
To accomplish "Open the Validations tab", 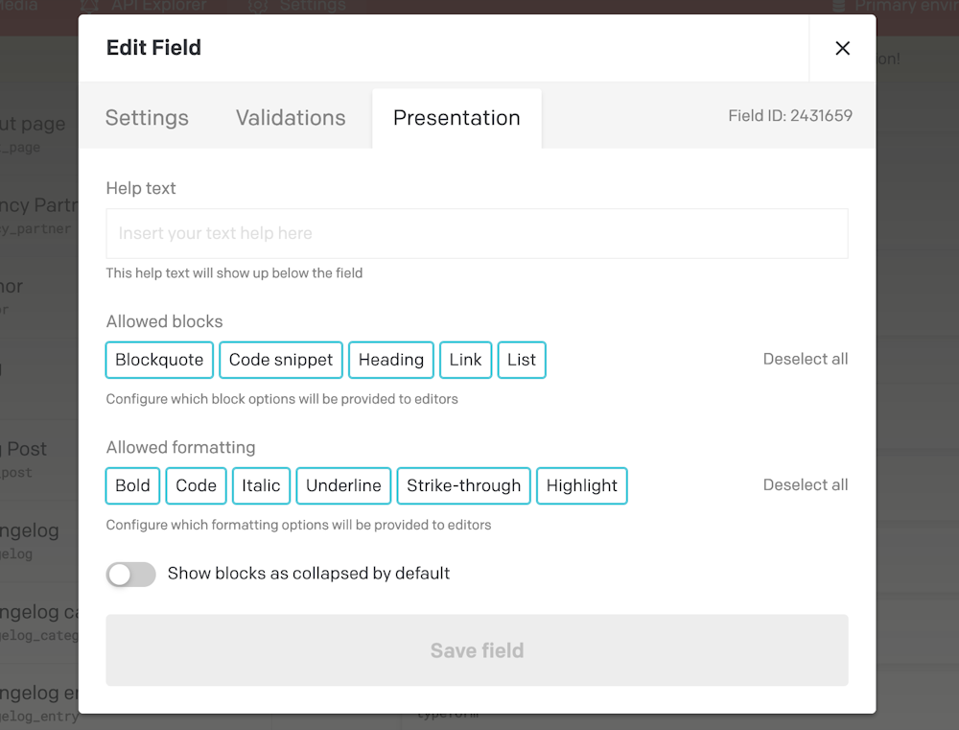I will tap(291, 117).
